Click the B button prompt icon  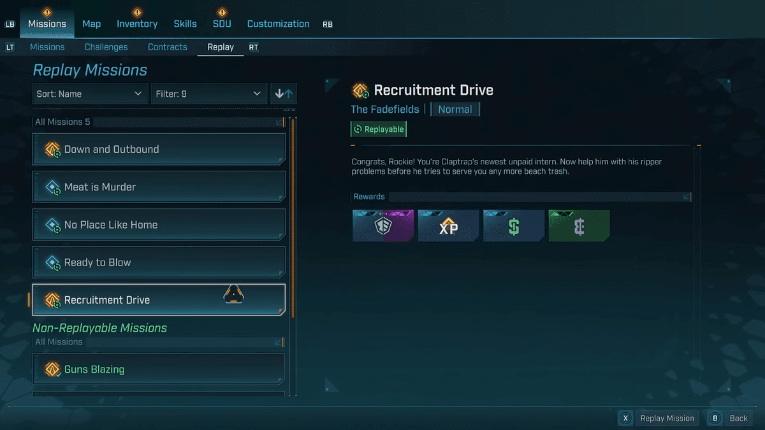(715, 419)
